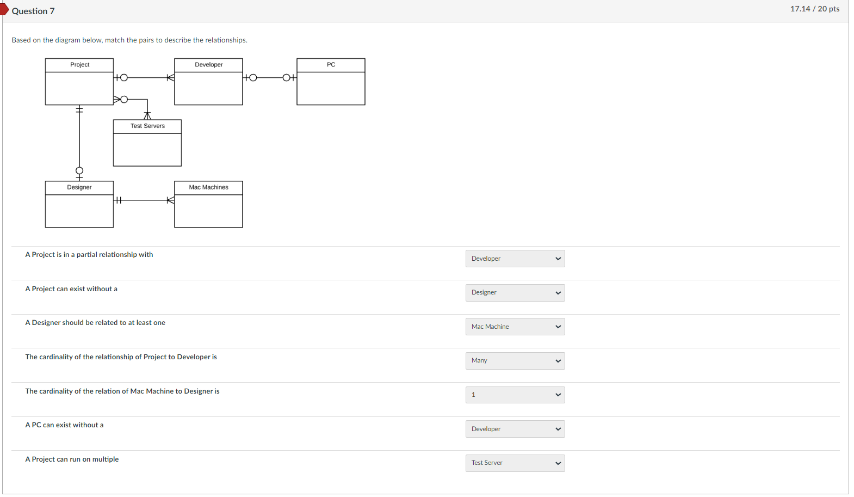Open the dropdown showing Mac Machine
This screenshot has height=497, width=854.
pyautogui.click(x=515, y=327)
